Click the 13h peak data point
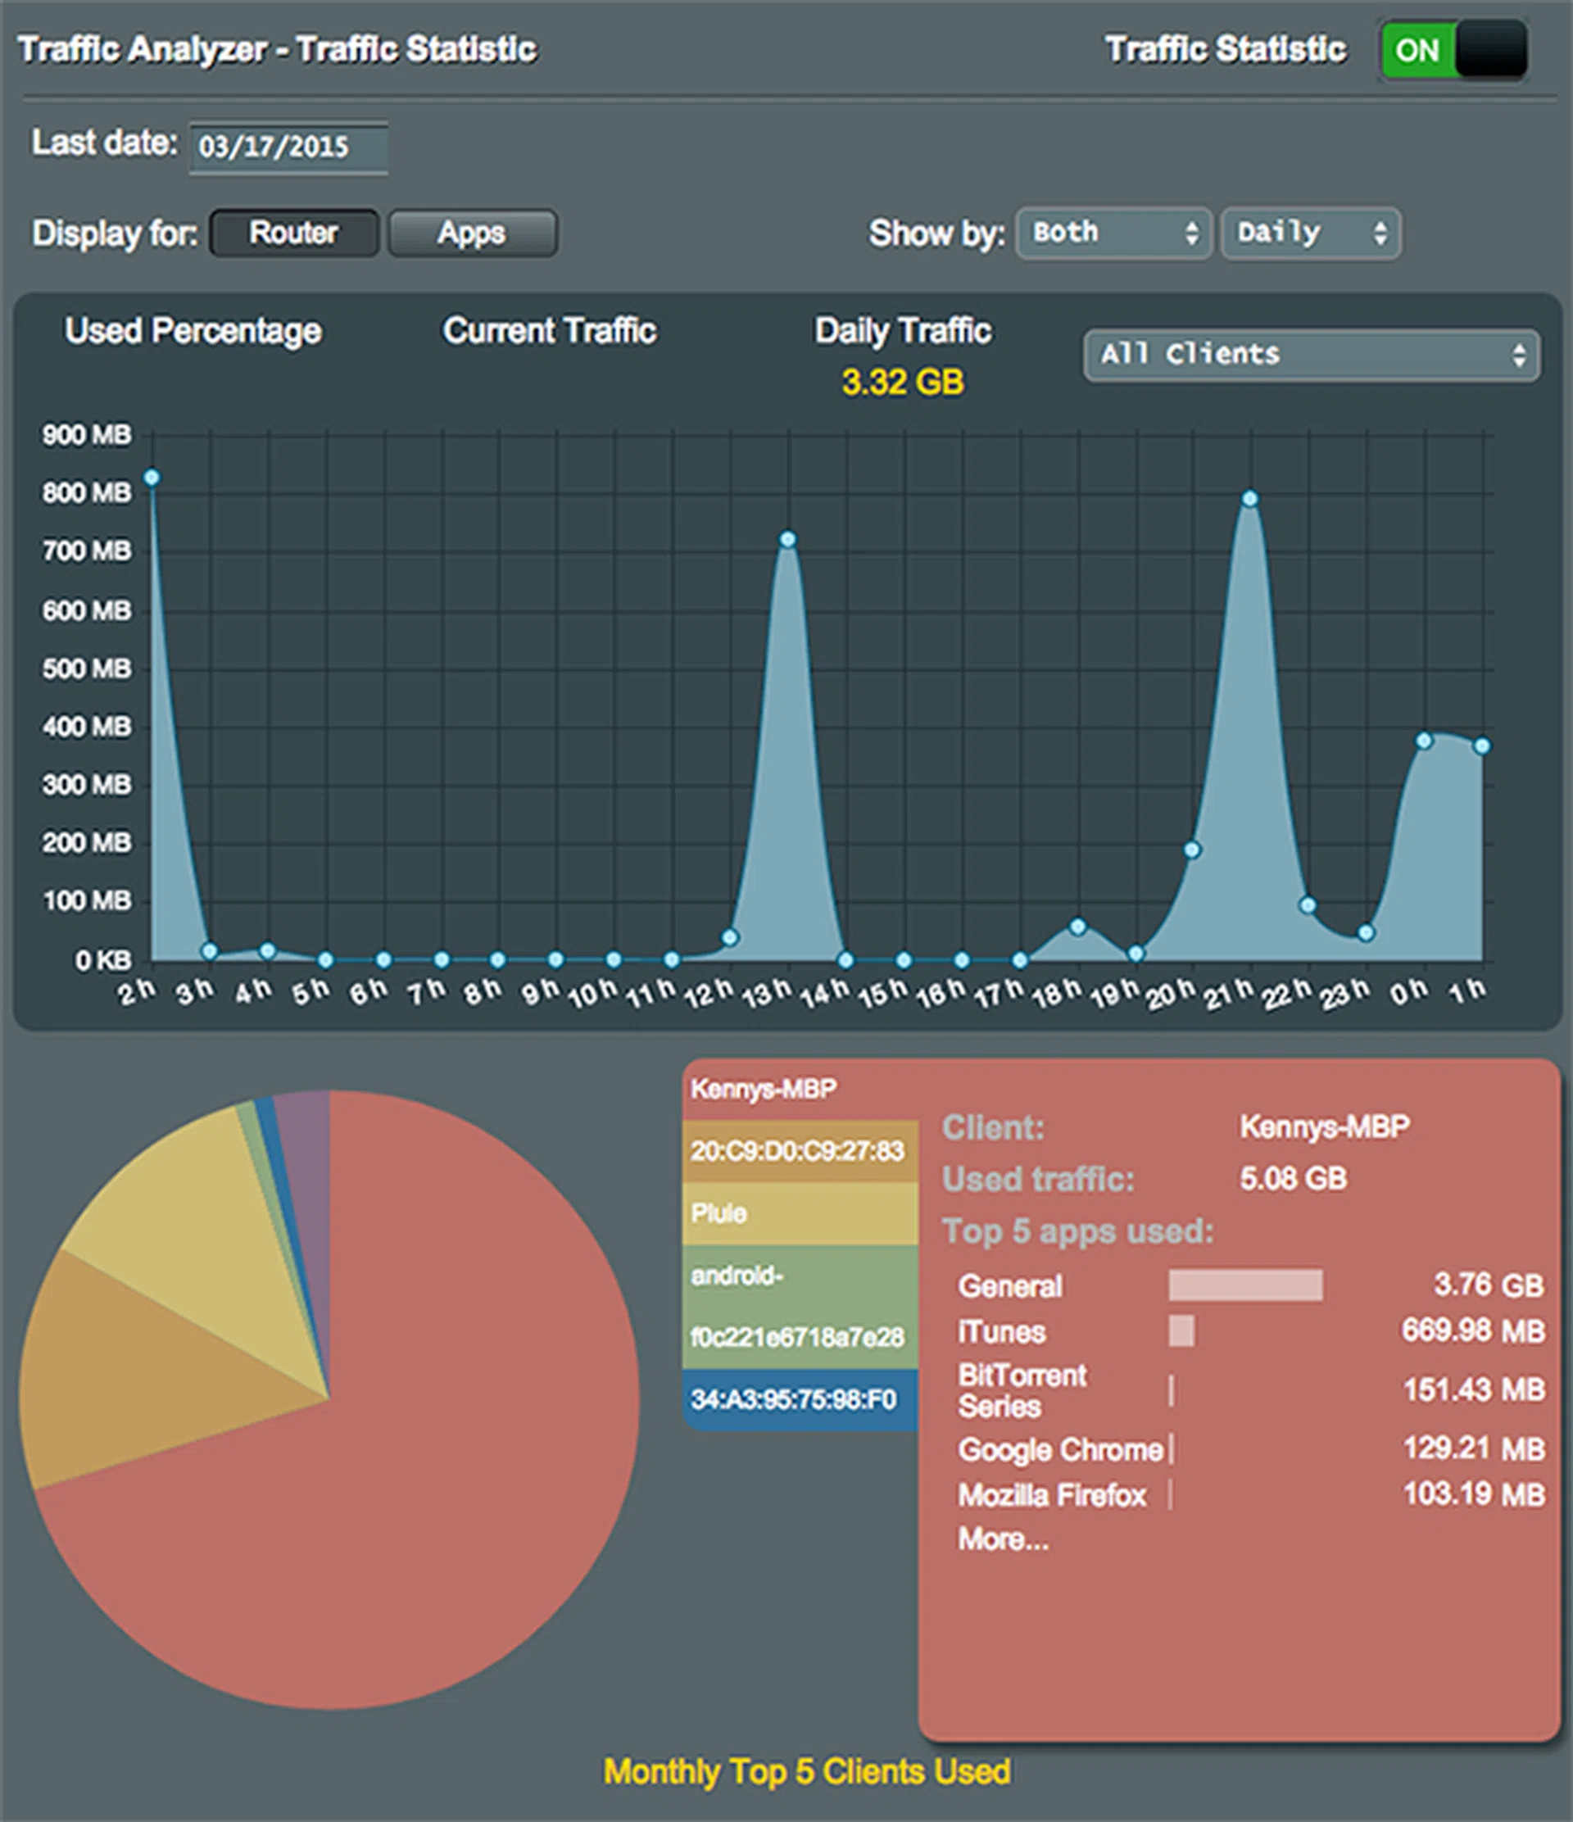1573x1822 pixels. (788, 539)
